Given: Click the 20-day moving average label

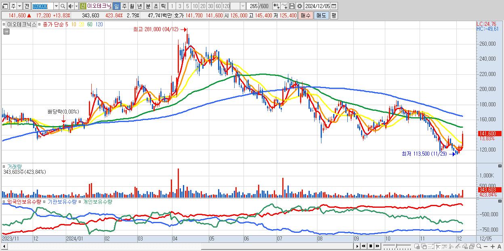Looking at the screenshot, I should click(x=82, y=24).
